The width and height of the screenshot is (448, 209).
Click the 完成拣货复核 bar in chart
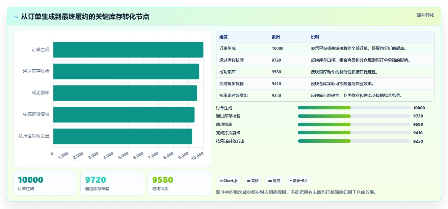(124, 115)
